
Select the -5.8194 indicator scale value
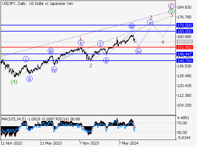(184, 138)
